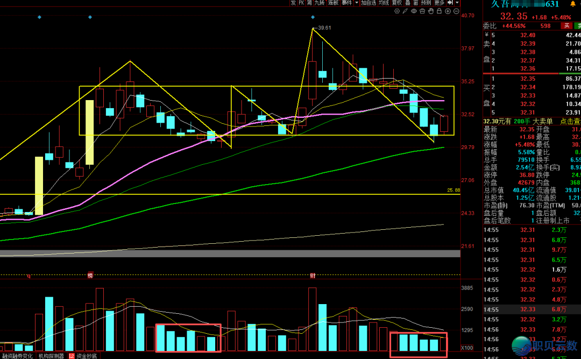581x359 pixels.
Task: Open the 复权 adjustment option
Action: [397, 3]
